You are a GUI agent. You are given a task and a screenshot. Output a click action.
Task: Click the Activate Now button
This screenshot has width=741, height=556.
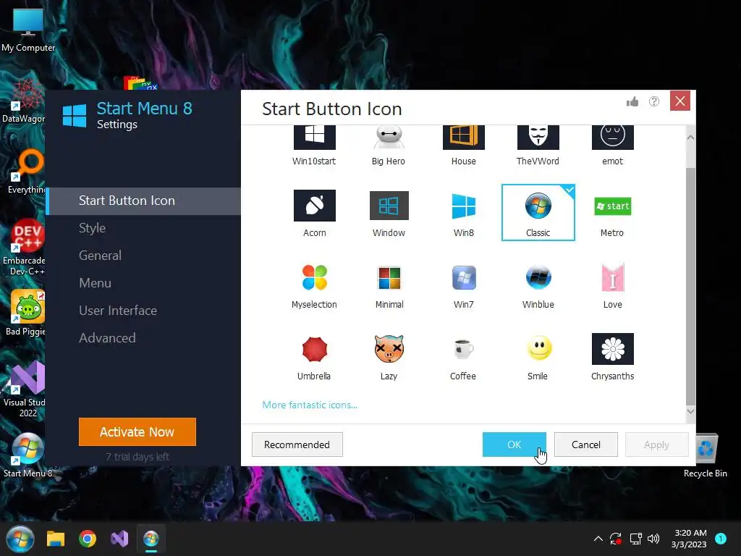[x=137, y=431]
